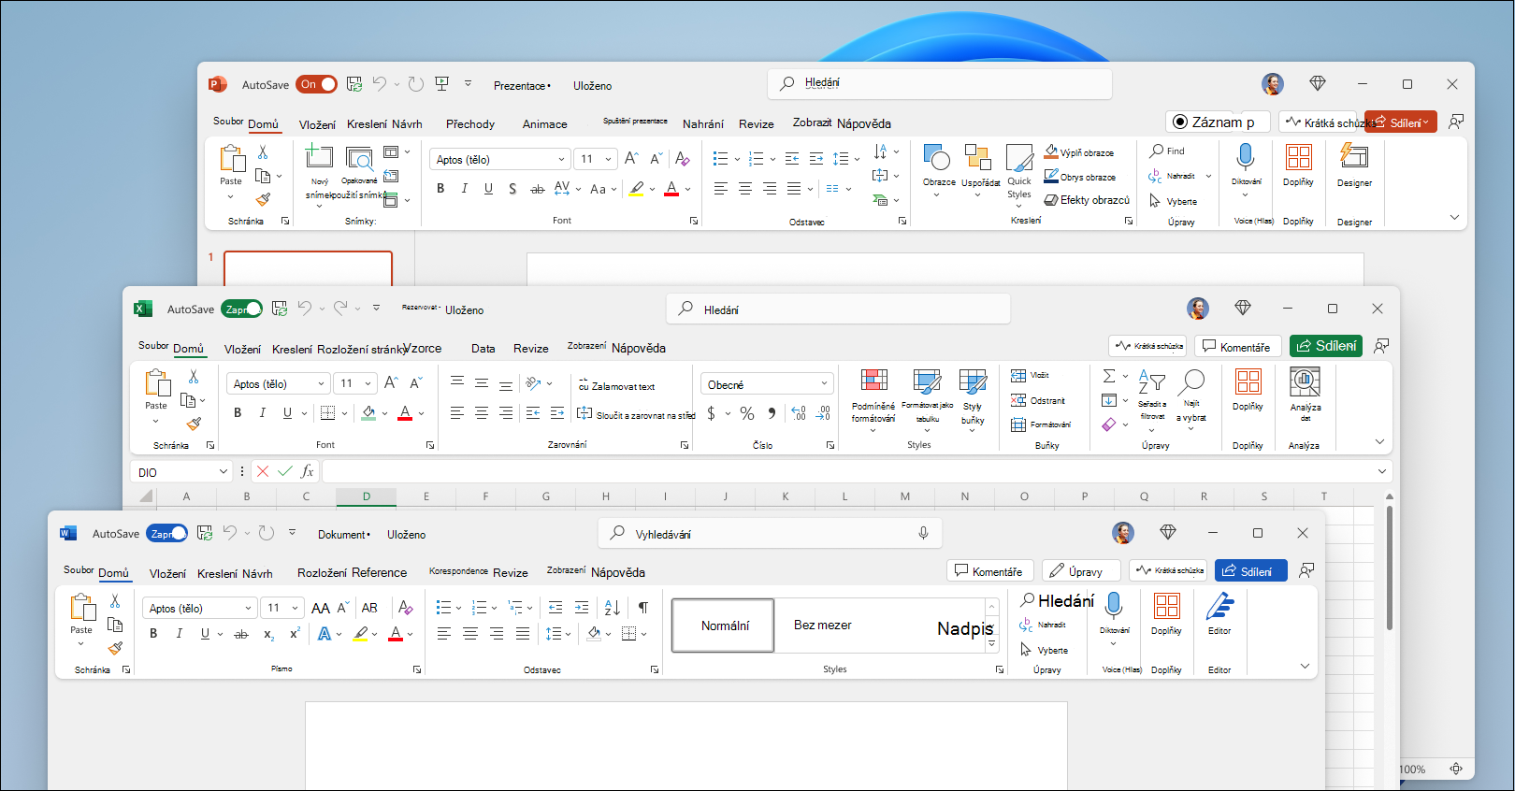The height and width of the screenshot is (791, 1515).
Task: Click the microphone in Word search box
Action: (923, 533)
